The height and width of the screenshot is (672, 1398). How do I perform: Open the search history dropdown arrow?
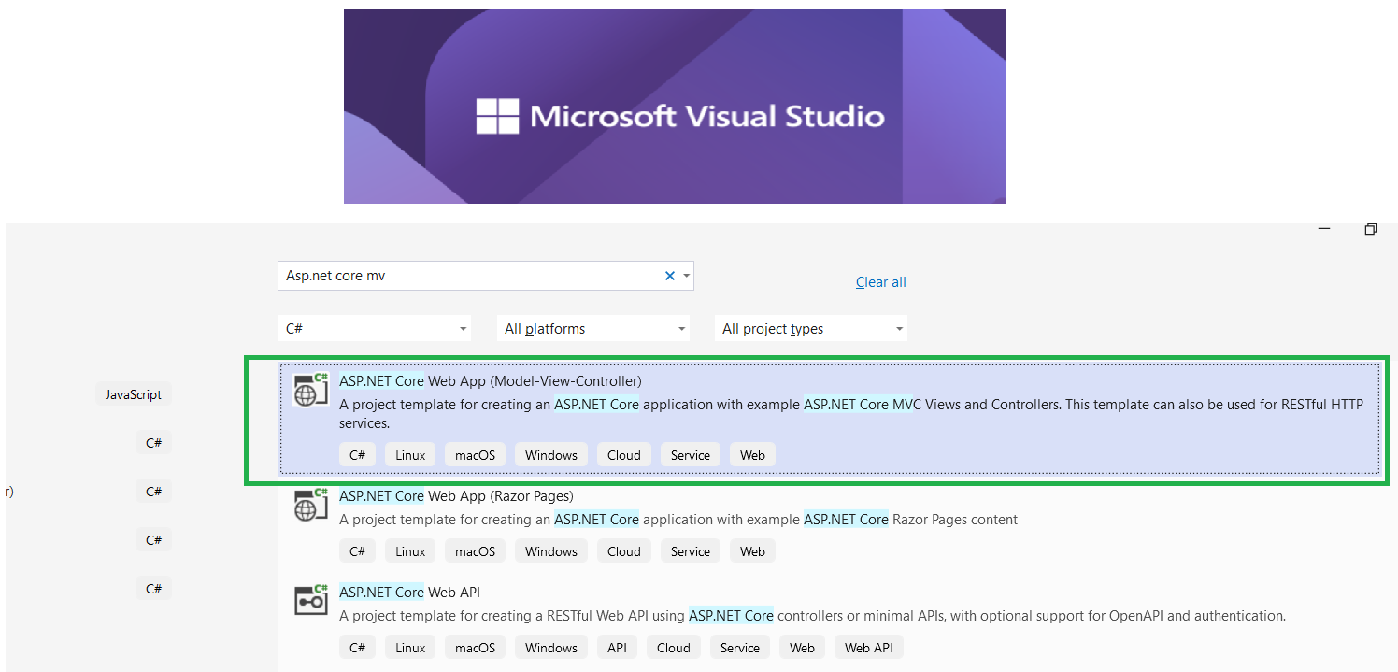tap(687, 276)
